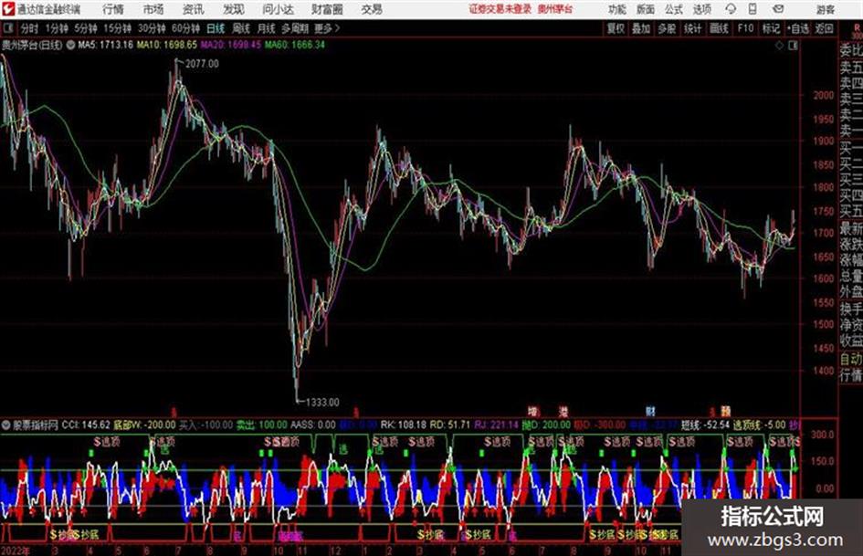Image resolution: width=863 pixels, height=556 pixels.
Task: Click the CCI: 145.62 indicator value
Action: tap(86, 425)
